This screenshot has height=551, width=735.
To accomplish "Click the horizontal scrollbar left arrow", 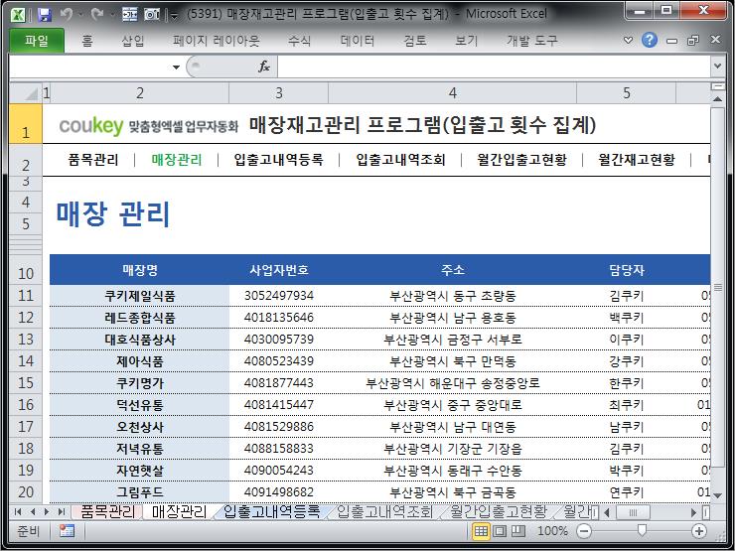I will click(x=607, y=512).
